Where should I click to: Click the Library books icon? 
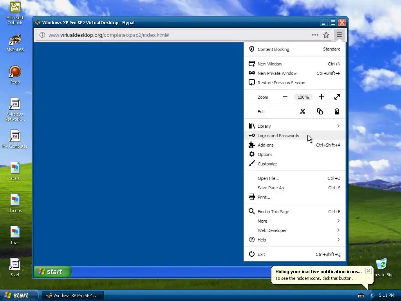coord(252,126)
